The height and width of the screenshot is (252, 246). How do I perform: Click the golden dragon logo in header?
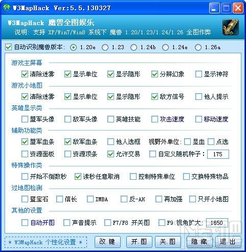tap(230, 27)
